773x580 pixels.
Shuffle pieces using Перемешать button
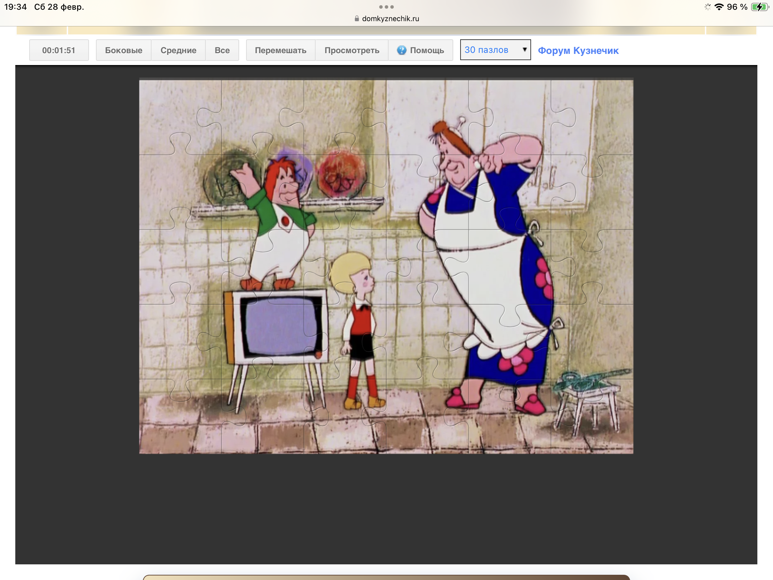(x=280, y=50)
